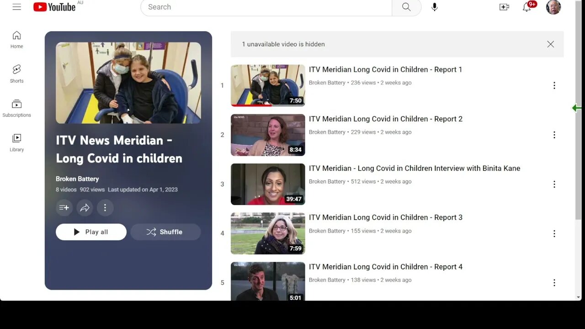The width and height of the screenshot is (585, 329).
Task: Save playlist to library icon
Action: pyautogui.click(x=64, y=207)
